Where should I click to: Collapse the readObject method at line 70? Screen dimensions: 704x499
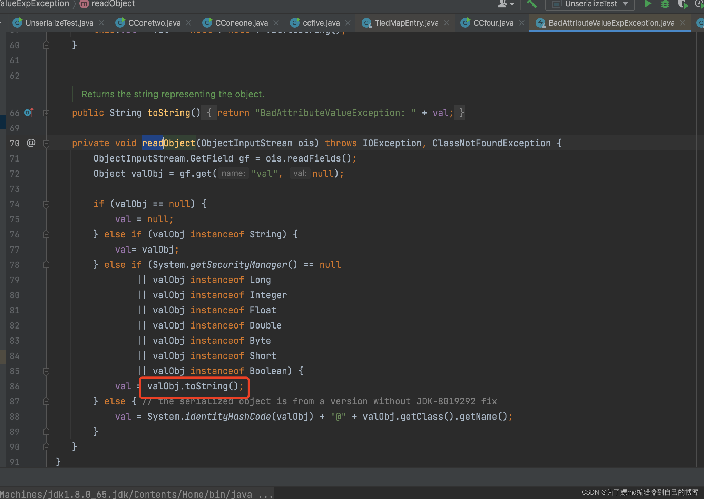coord(46,144)
